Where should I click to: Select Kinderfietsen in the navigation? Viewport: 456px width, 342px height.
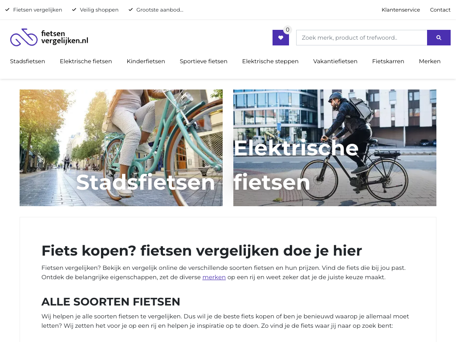pyautogui.click(x=146, y=61)
